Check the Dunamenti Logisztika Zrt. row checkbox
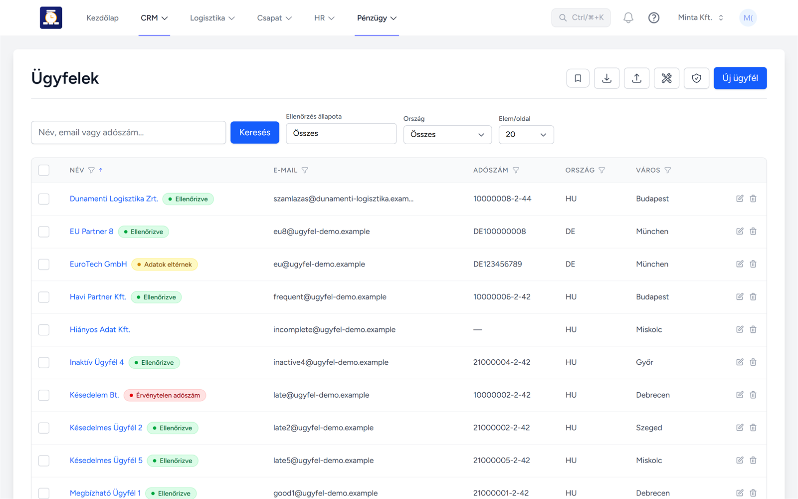Screen dimensions: 798x499 (x=44, y=199)
